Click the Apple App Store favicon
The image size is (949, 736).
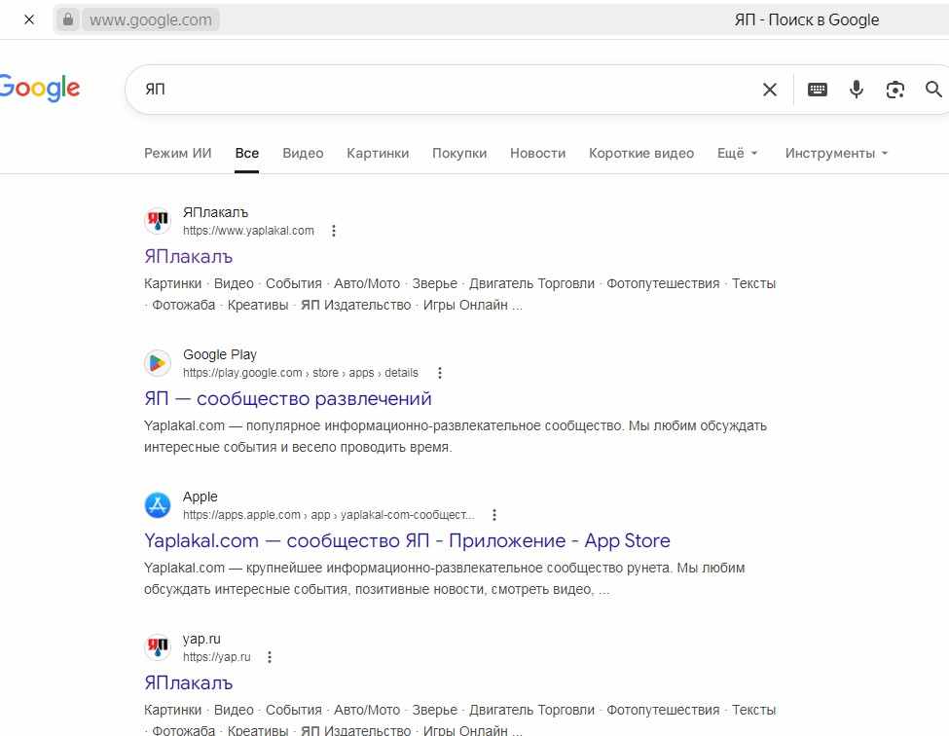[x=158, y=505]
